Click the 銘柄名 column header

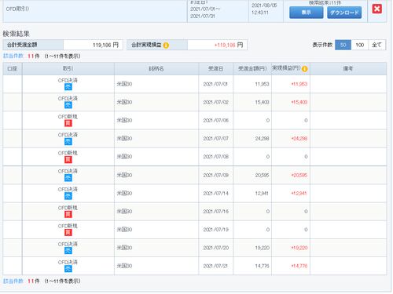click(156, 69)
